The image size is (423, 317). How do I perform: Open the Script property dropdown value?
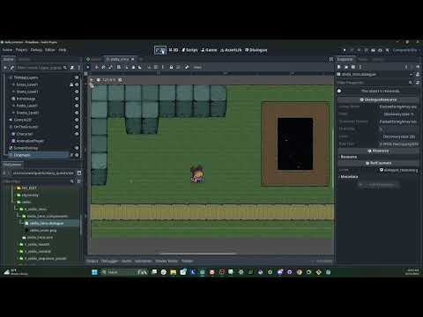399,170
